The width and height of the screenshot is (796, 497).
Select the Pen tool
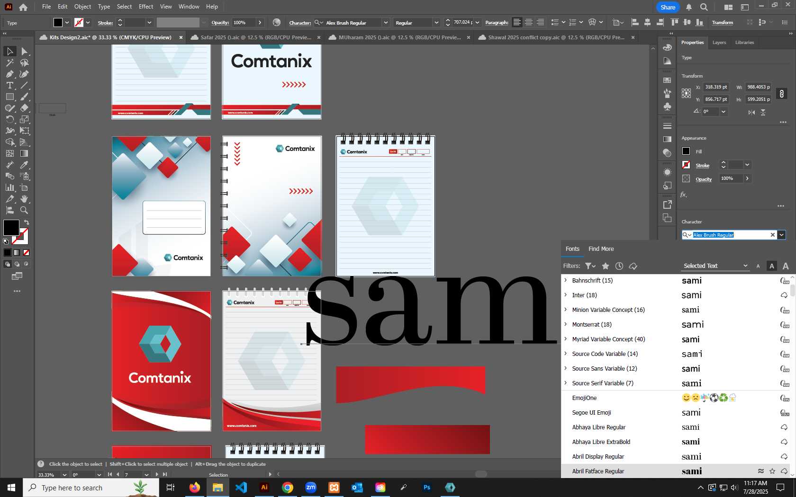pos(10,74)
